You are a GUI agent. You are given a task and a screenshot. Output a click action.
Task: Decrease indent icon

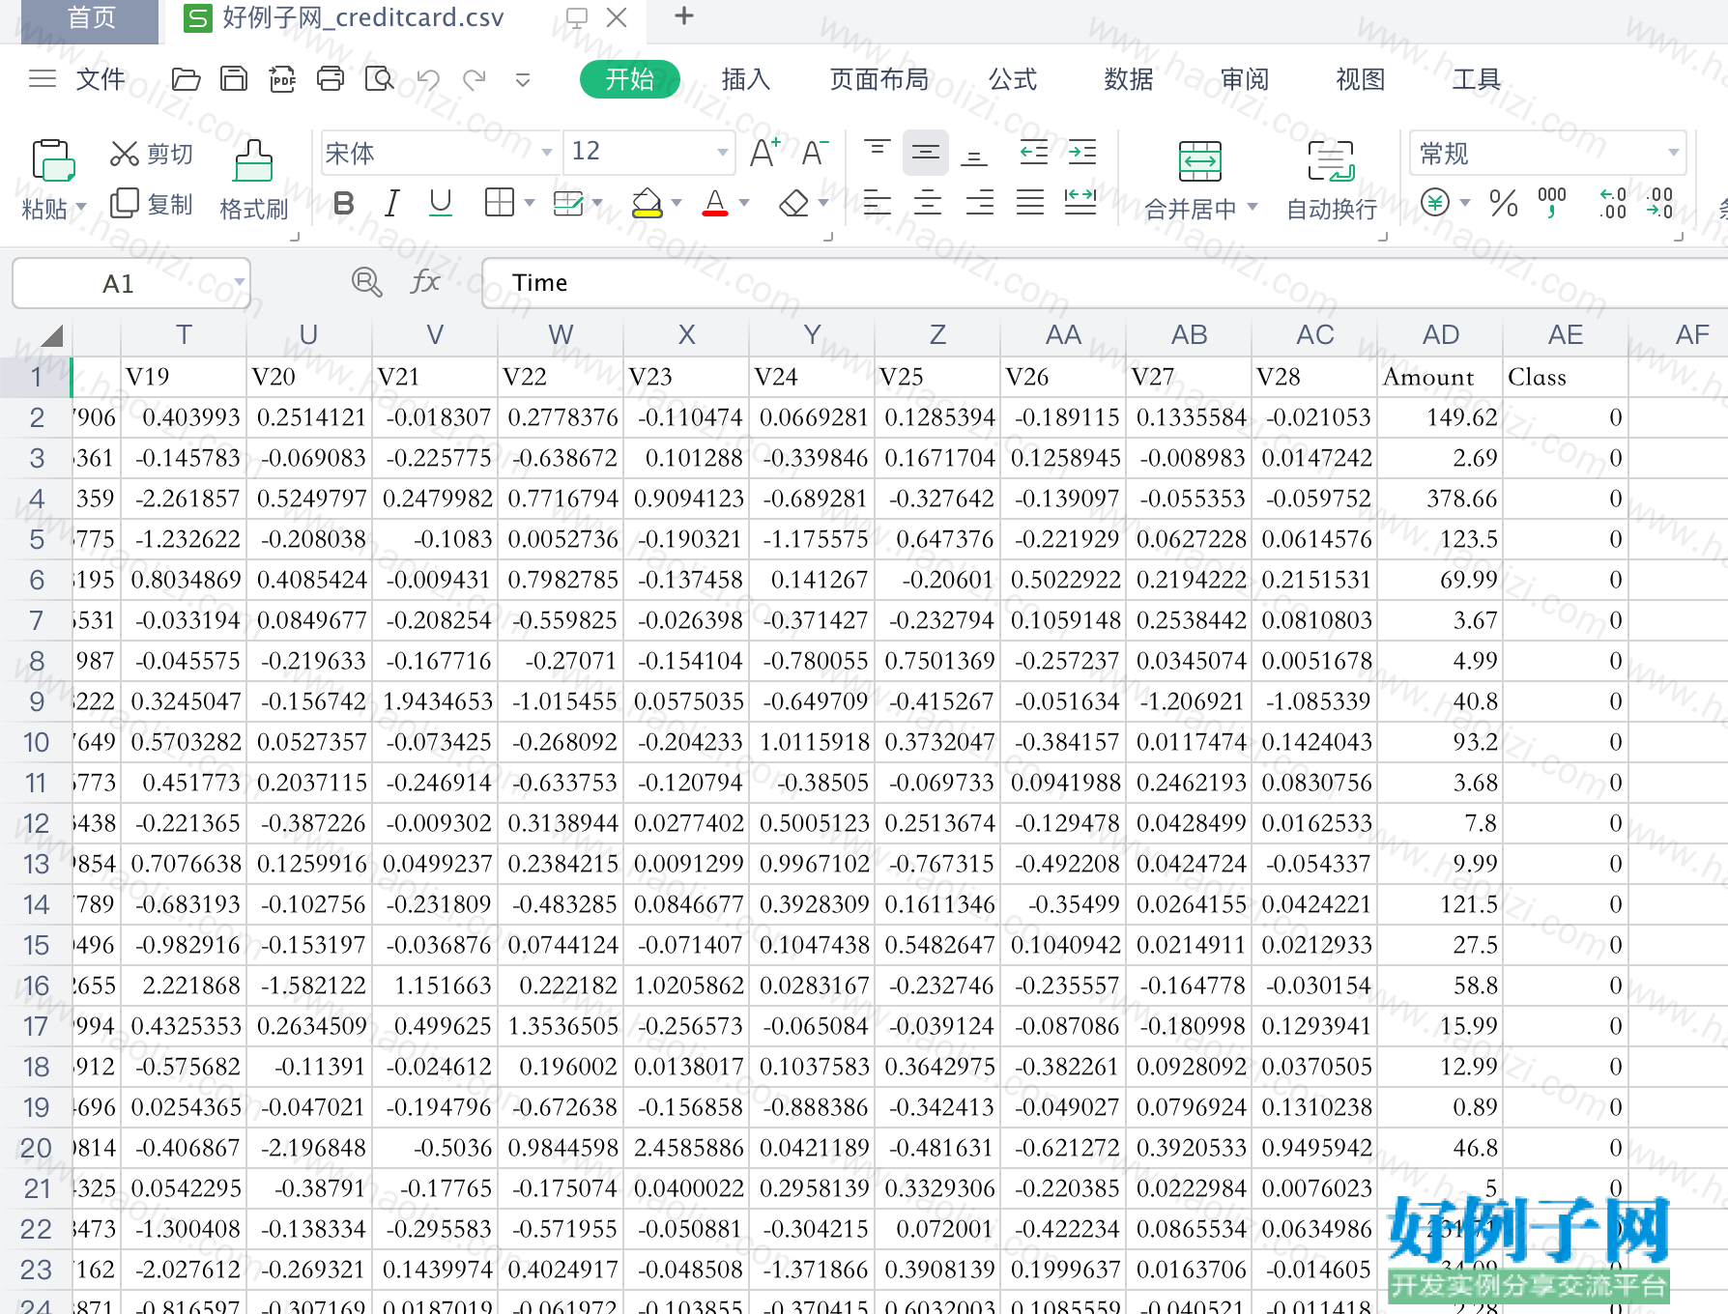pyautogui.click(x=1033, y=153)
